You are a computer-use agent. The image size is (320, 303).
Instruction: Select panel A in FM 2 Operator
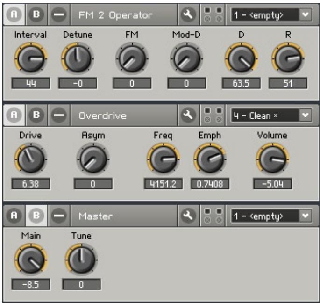(14, 14)
